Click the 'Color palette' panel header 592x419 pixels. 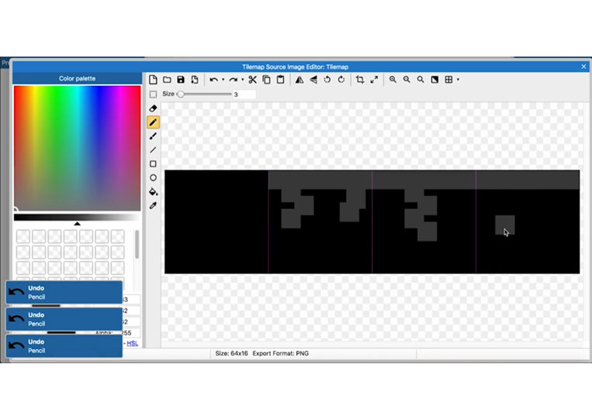77,78
